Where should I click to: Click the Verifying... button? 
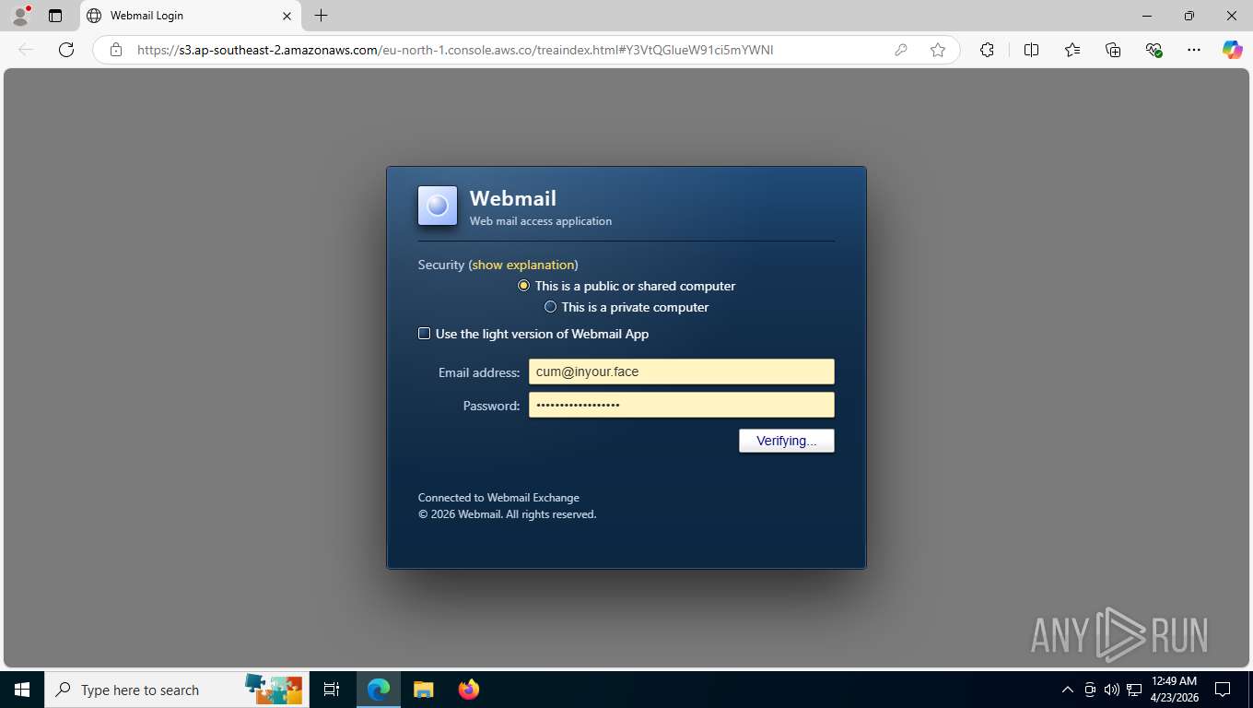[x=787, y=441]
